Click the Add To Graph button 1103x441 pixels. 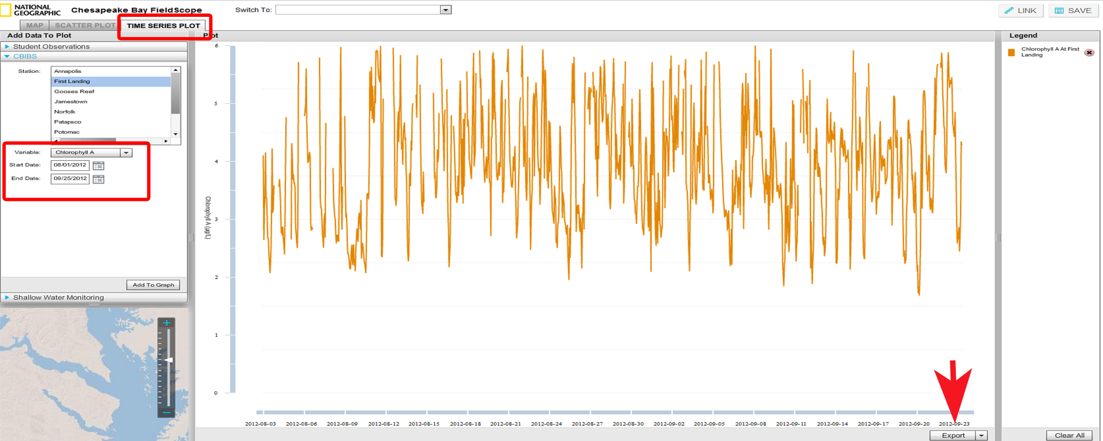153,284
